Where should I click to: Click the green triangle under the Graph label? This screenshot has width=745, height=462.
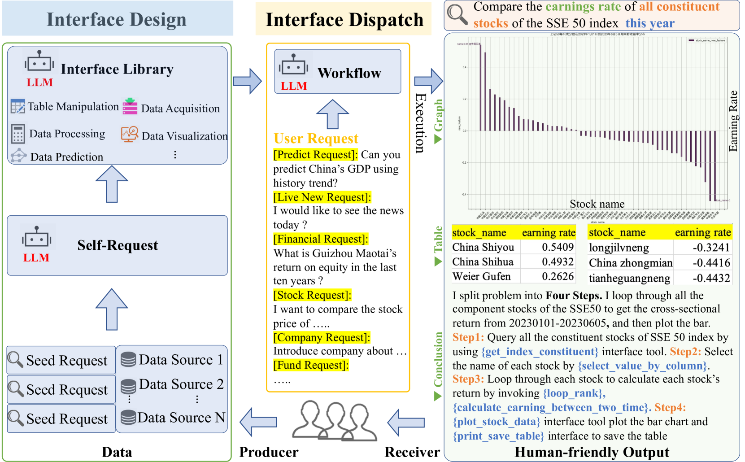click(x=438, y=139)
